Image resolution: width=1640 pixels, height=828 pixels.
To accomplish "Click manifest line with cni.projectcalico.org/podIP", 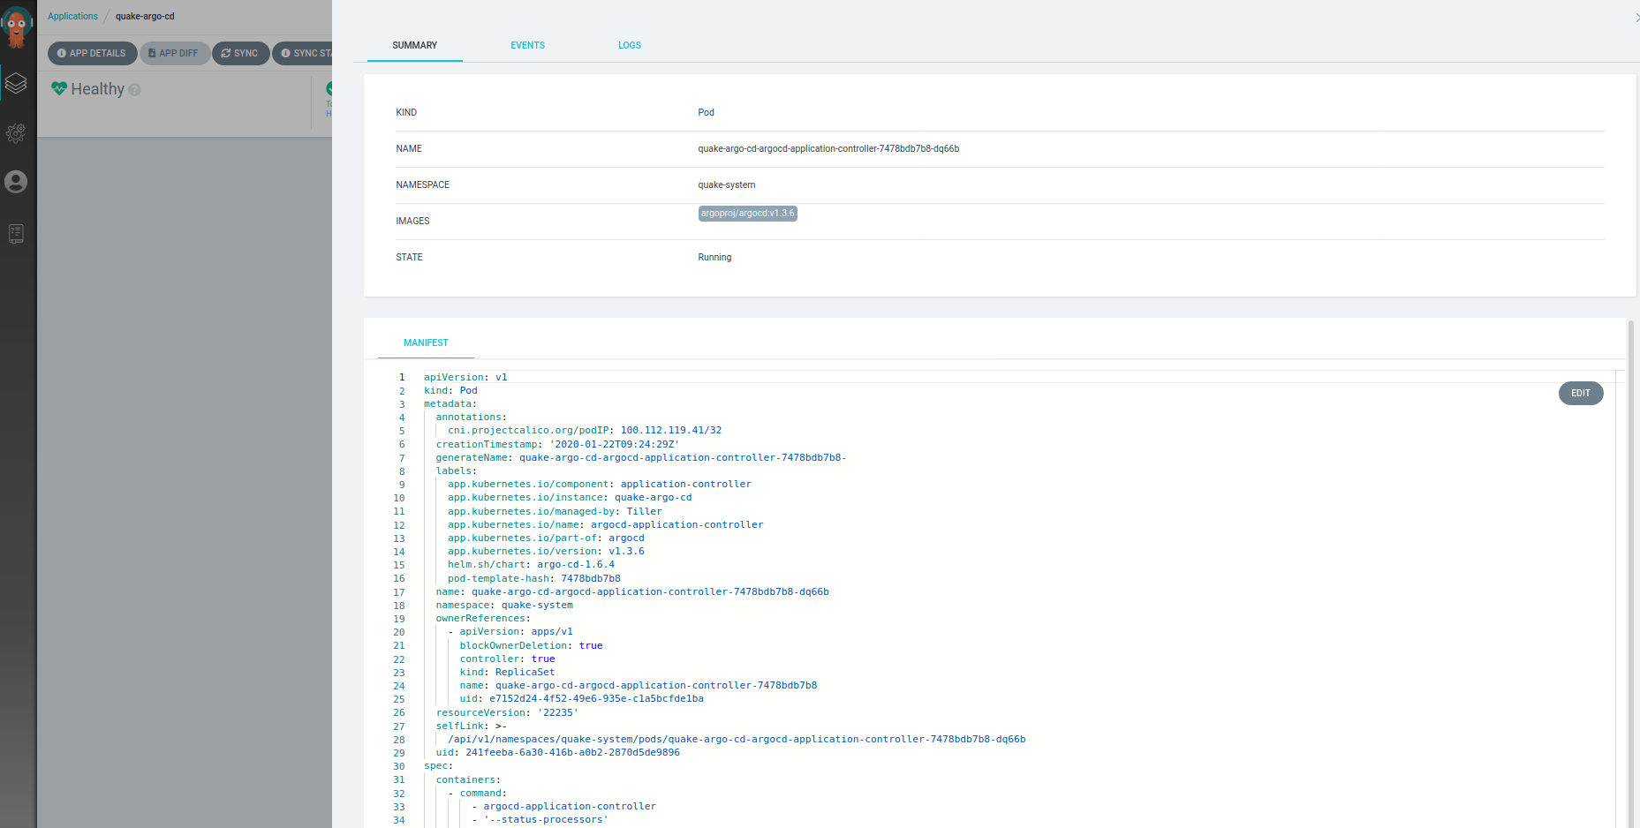I will (x=585, y=431).
